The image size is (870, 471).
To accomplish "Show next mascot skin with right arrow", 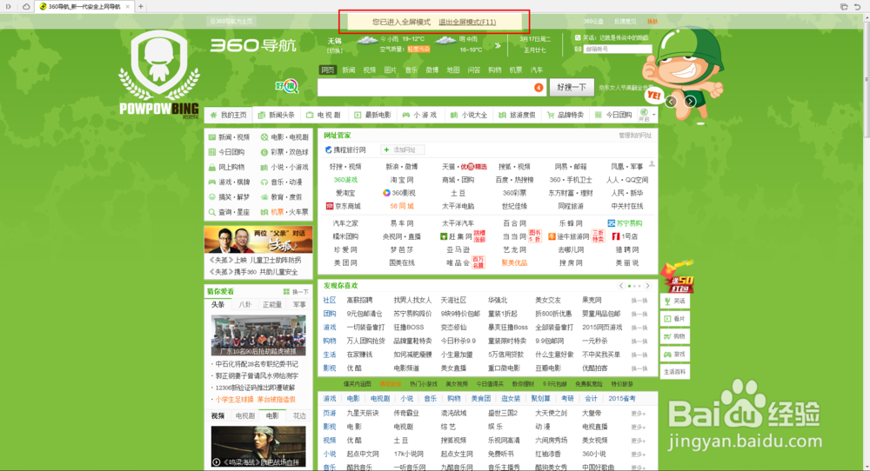I will [690, 102].
